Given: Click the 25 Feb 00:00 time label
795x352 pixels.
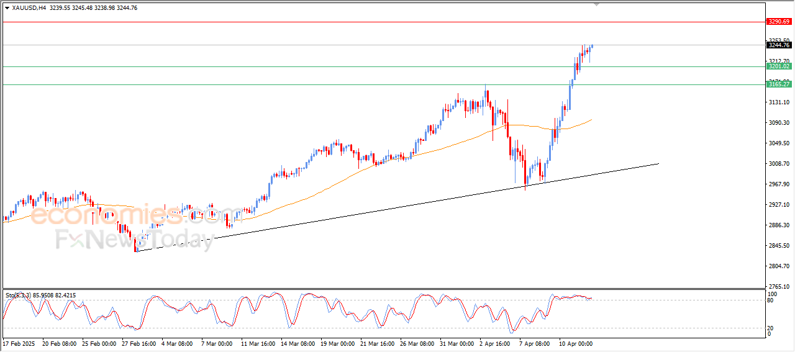Looking at the screenshot, I should 98,343.
